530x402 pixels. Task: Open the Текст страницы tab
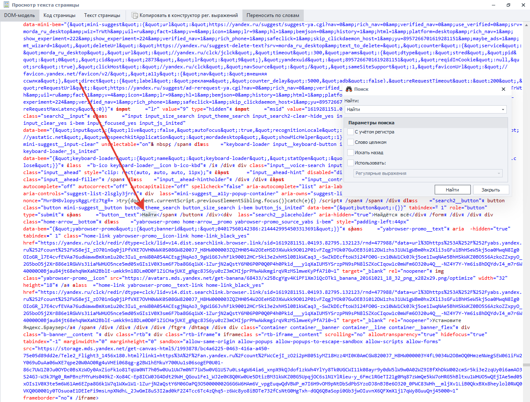(102, 15)
